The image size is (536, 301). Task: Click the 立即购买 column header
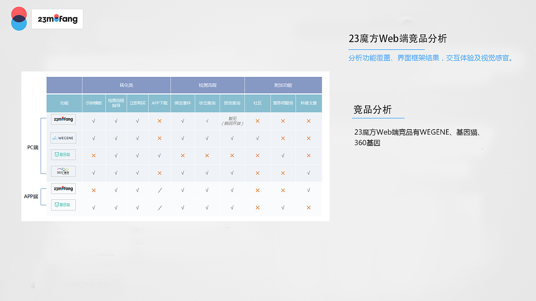(137, 103)
